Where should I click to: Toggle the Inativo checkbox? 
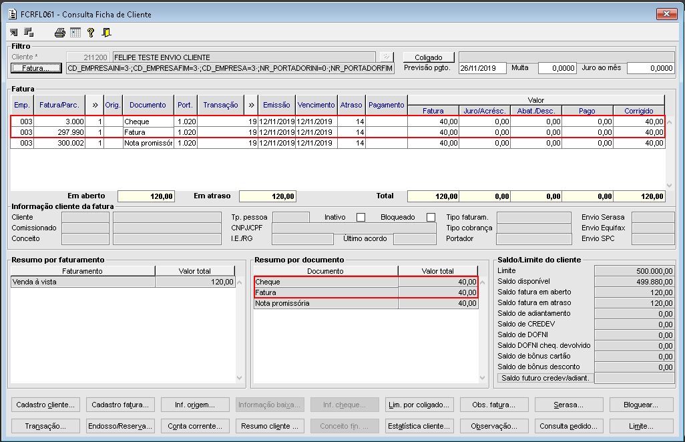pos(361,218)
